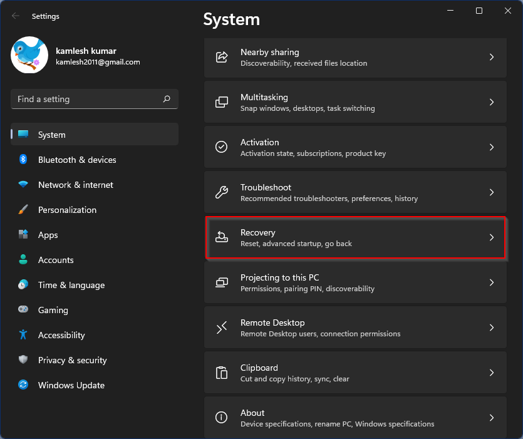Expand the About row chevron
The width and height of the screenshot is (523, 439).
[x=492, y=418]
